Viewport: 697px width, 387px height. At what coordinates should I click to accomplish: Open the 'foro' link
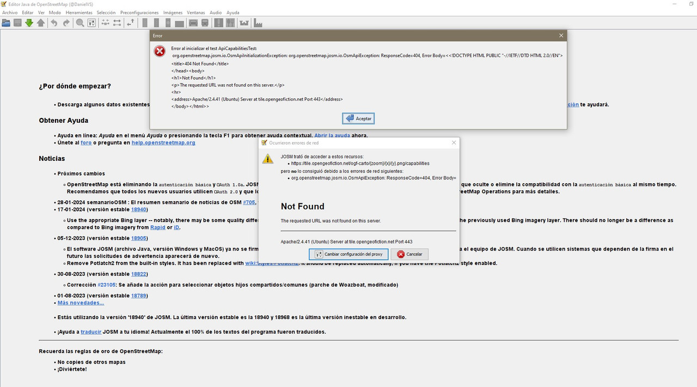[86, 143]
